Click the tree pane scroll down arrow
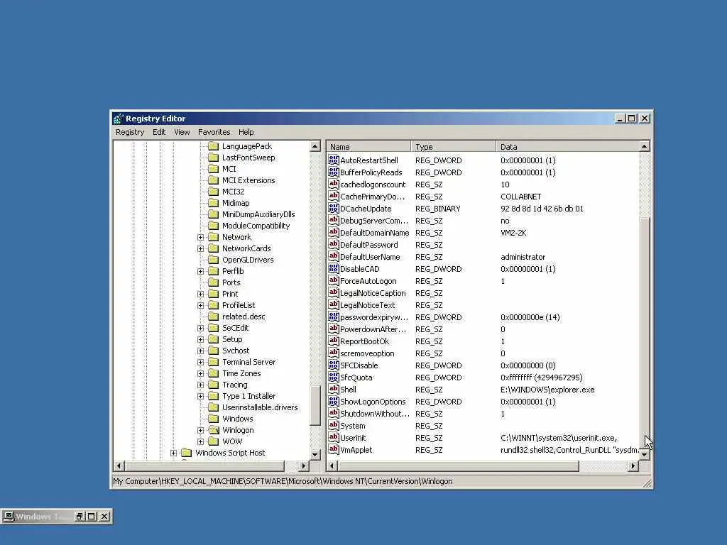The height and width of the screenshot is (545, 727). click(315, 455)
